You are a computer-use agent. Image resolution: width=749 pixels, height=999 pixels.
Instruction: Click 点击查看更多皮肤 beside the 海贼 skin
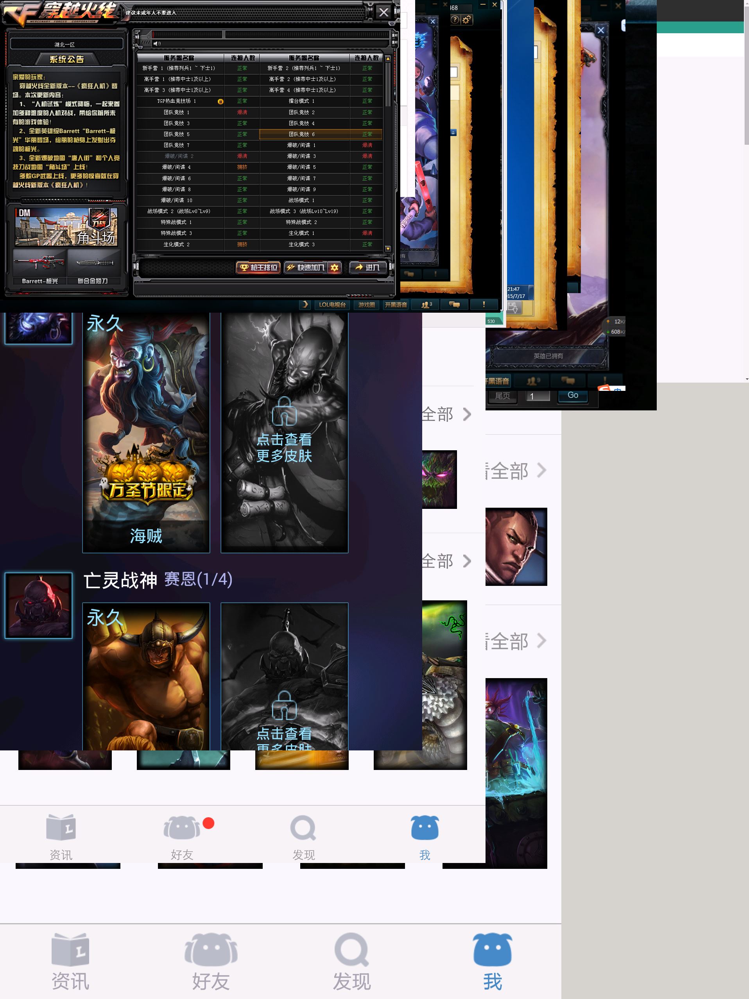pos(284,448)
